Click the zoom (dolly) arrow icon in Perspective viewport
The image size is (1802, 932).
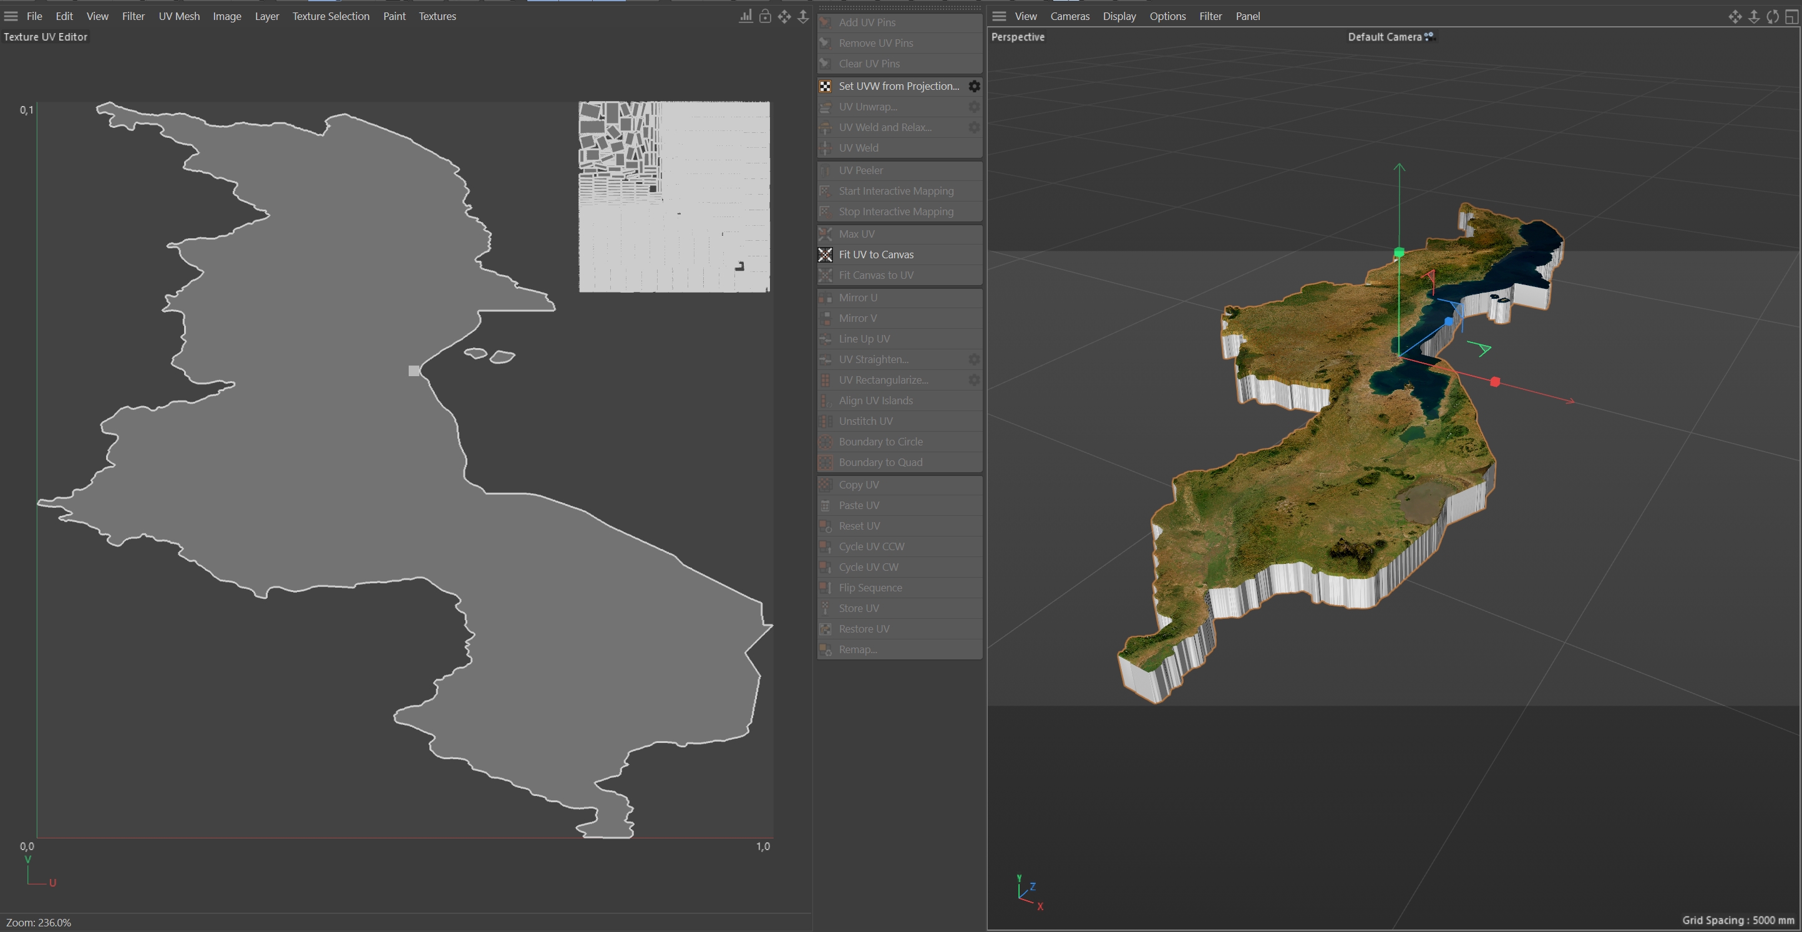[x=1753, y=17]
